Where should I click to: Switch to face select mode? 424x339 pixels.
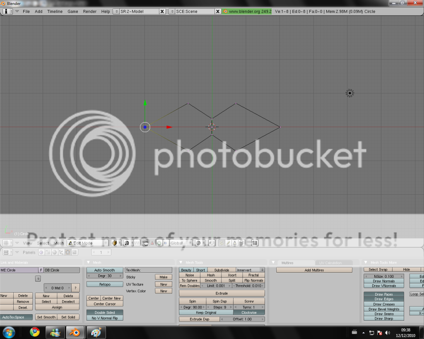pyautogui.click(x=235, y=243)
